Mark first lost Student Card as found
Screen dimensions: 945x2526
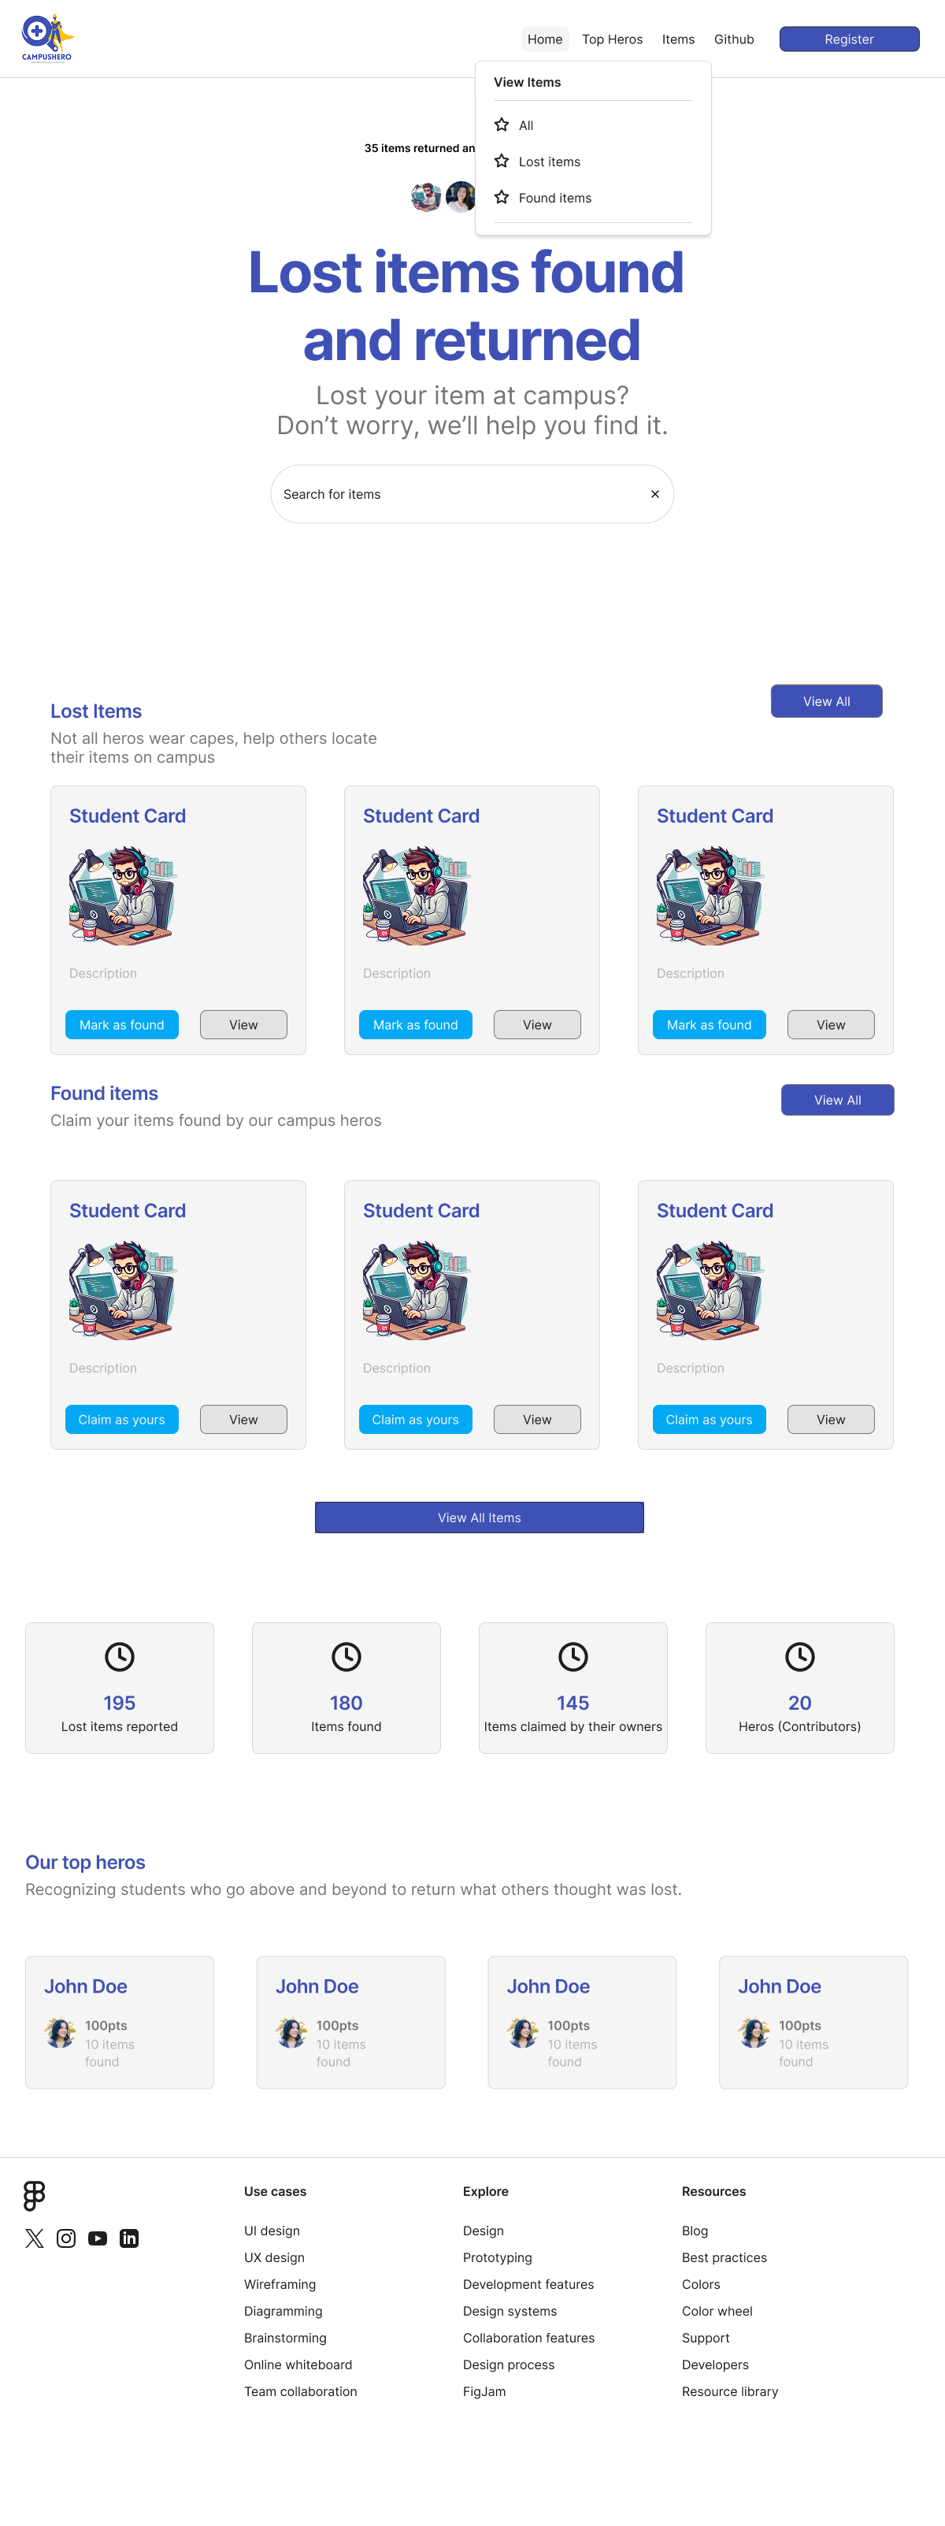coord(121,1025)
